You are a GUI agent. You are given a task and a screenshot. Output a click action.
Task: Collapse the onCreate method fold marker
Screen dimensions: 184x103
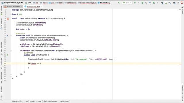11,36
